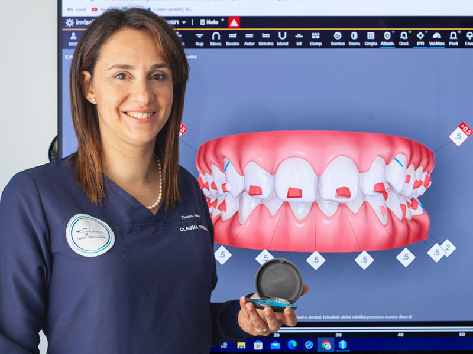Viewport: 473px width, 354px height.
Task: Toggle the Occl. occlusion contacts display
Action: click(404, 39)
